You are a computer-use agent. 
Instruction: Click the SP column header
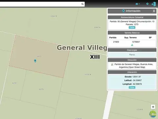click(150, 38)
